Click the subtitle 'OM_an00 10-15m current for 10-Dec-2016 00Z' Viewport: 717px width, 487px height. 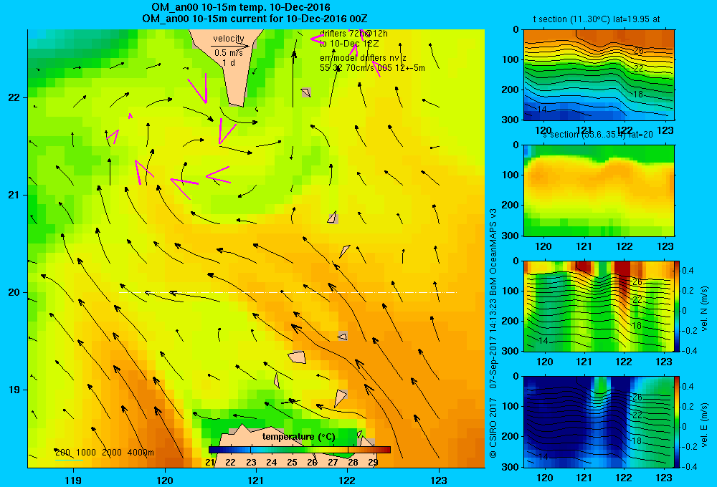[x=255, y=19]
